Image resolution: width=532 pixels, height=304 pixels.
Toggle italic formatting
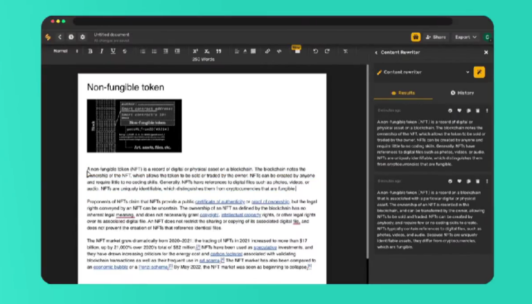click(101, 51)
